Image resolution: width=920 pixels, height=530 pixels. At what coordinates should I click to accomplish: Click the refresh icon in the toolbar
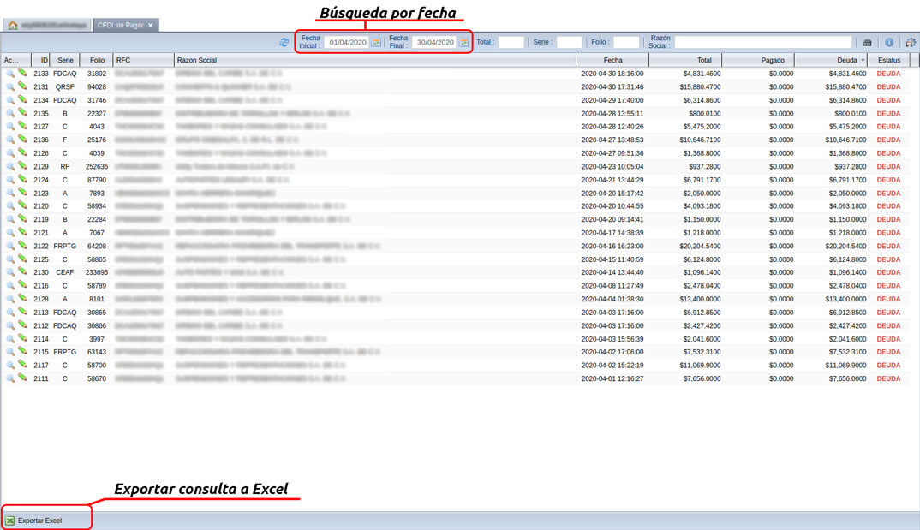[284, 42]
